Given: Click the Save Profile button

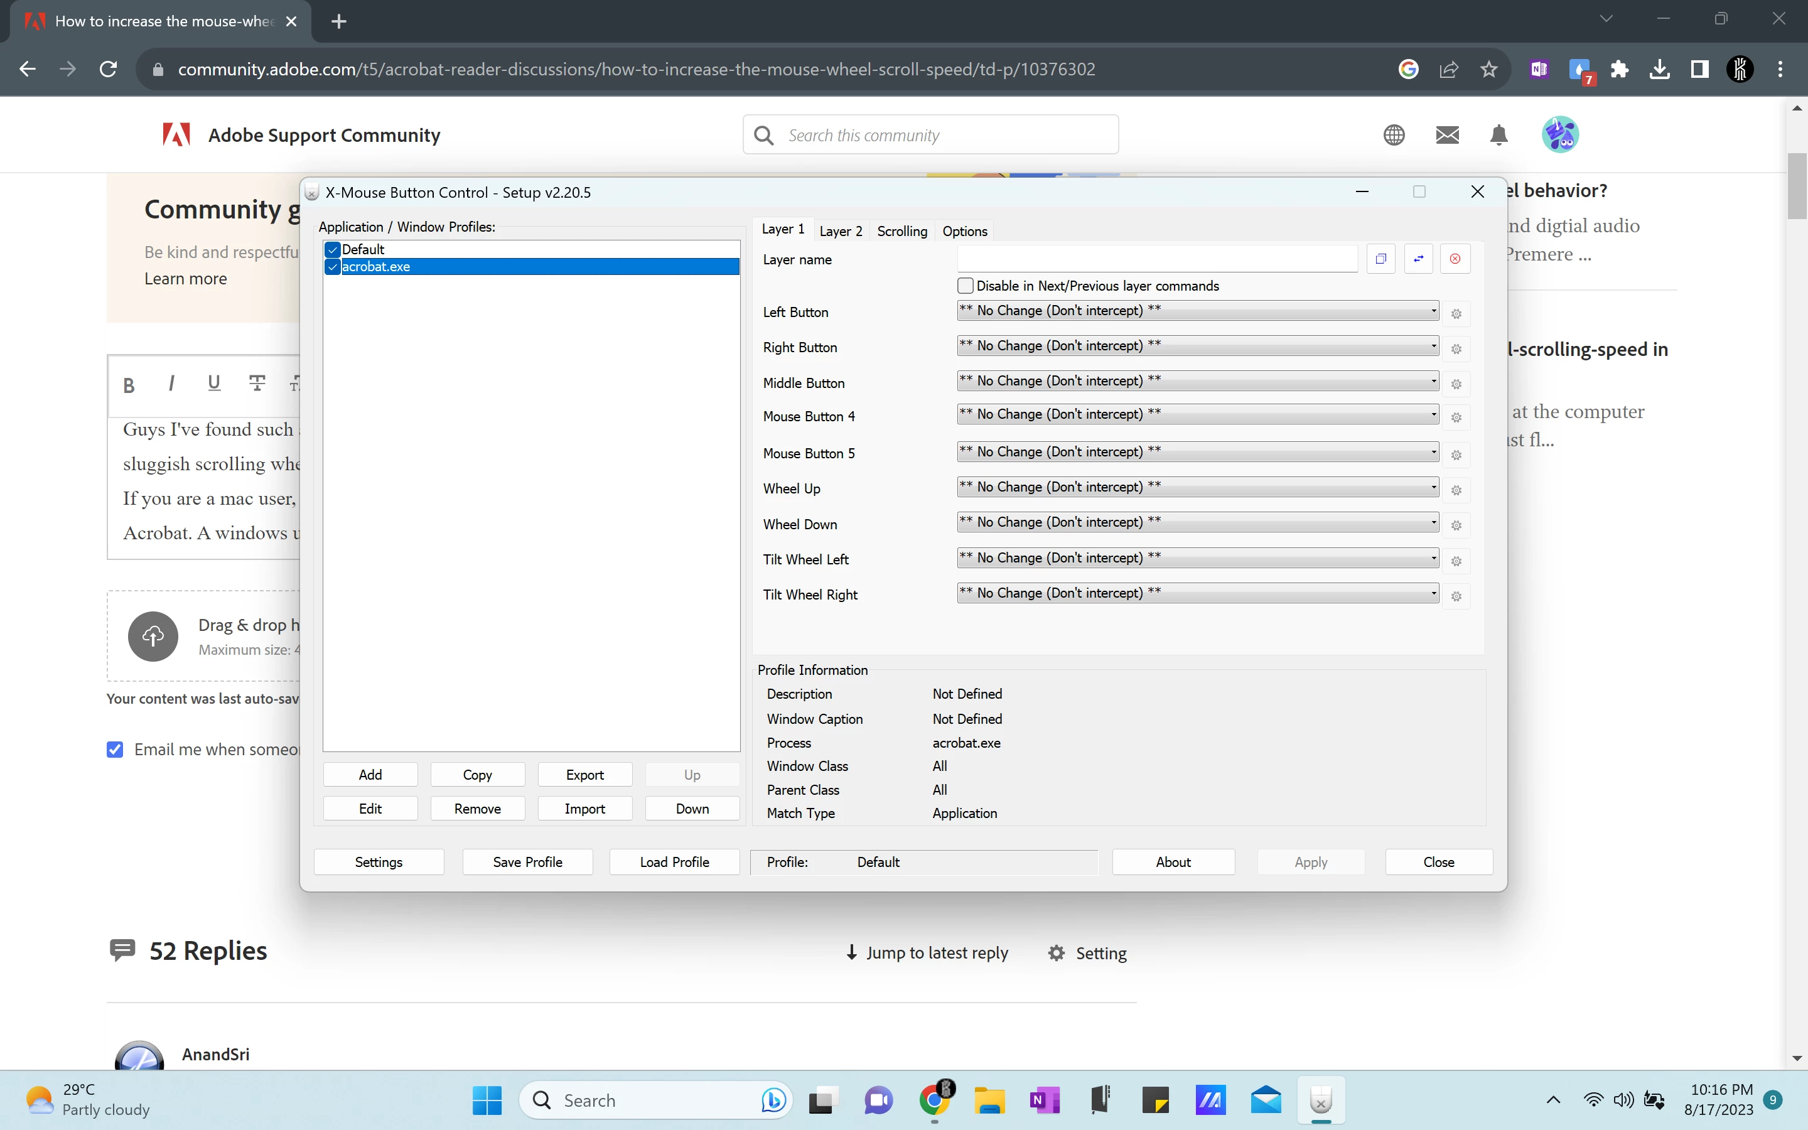Looking at the screenshot, I should 527,862.
